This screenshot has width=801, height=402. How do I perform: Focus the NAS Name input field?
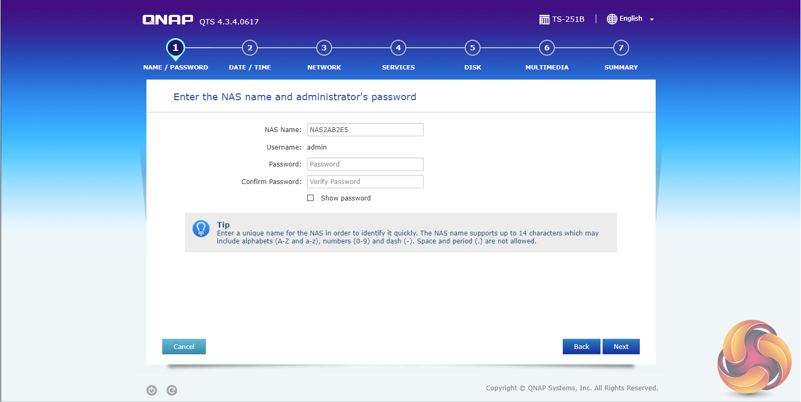(x=365, y=129)
